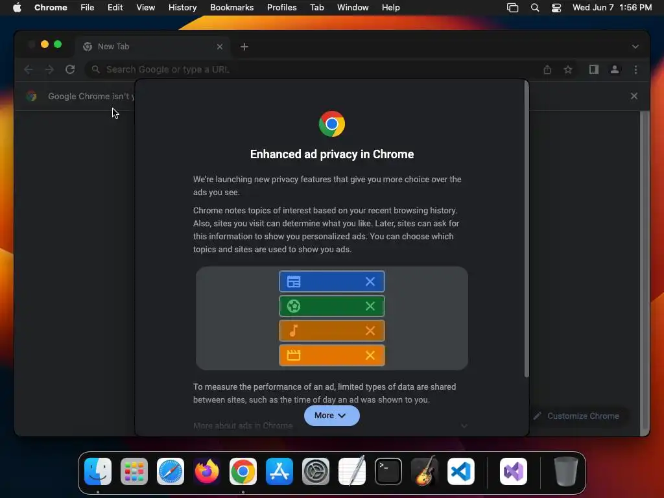This screenshot has width=664, height=498.
Task: Open Terminal from the dock
Action: [x=388, y=471]
